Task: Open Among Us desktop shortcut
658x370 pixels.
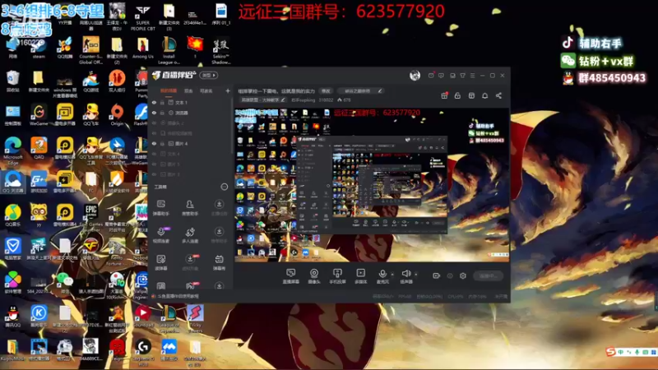Action: tap(142, 48)
